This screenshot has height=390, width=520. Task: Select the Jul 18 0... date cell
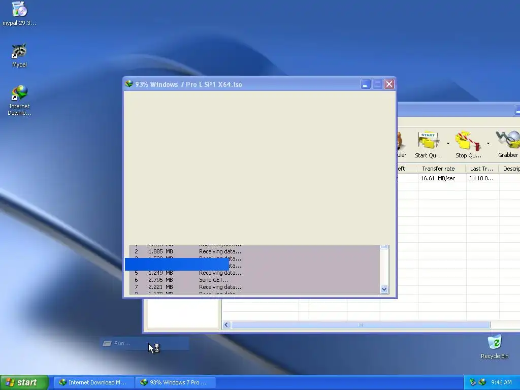tap(482, 178)
